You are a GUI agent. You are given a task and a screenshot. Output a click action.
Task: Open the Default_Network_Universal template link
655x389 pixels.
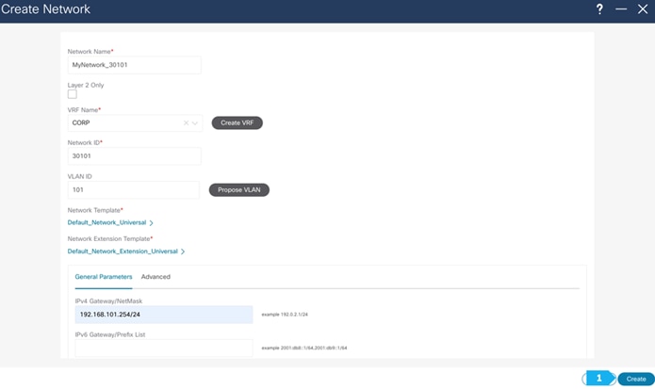[x=106, y=222]
